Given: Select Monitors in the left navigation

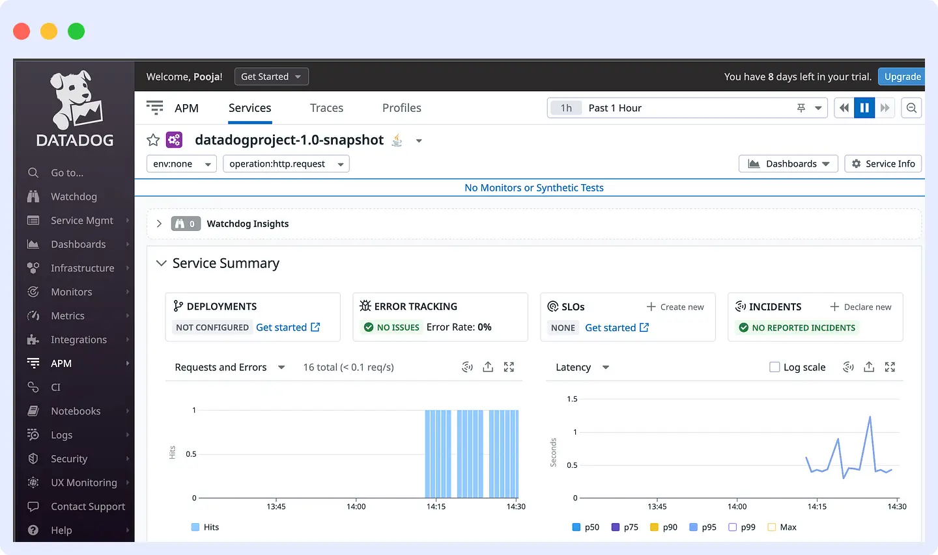Looking at the screenshot, I should point(73,291).
